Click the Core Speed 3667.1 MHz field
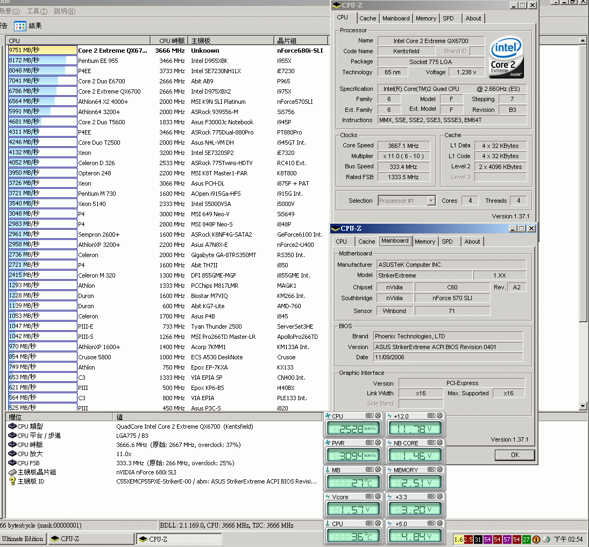589x547 pixels. click(x=403, y=146)
